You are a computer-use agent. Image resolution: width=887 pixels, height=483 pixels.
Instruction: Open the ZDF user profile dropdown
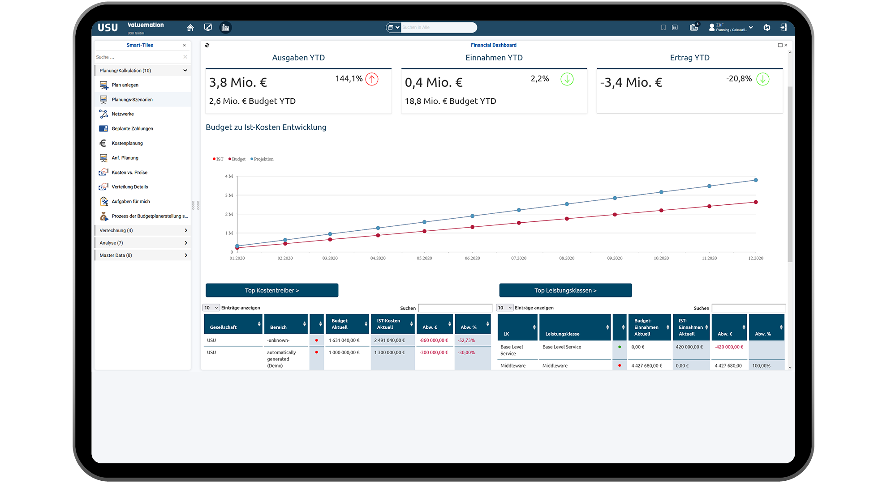point(731,28)
